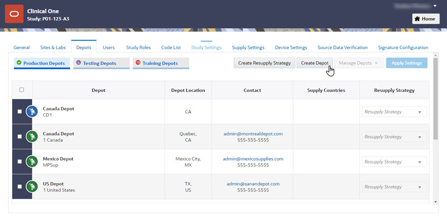Click the Apply Settings button
The width and height of the screenshot is (447, 219).
(407, 63)
